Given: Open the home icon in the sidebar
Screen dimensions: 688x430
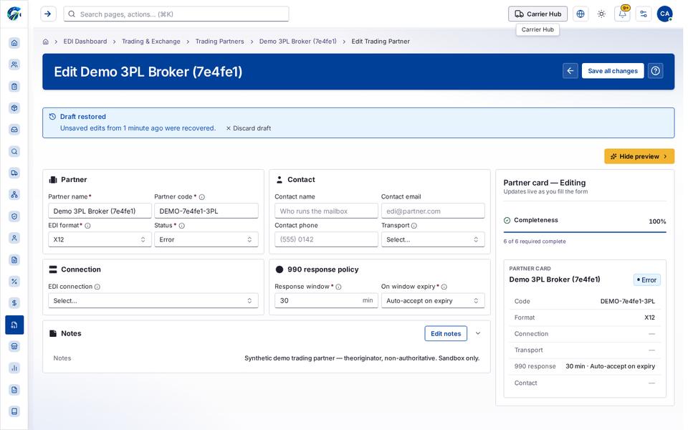Looking at the screenshot, I should click(x=14, y=42).
